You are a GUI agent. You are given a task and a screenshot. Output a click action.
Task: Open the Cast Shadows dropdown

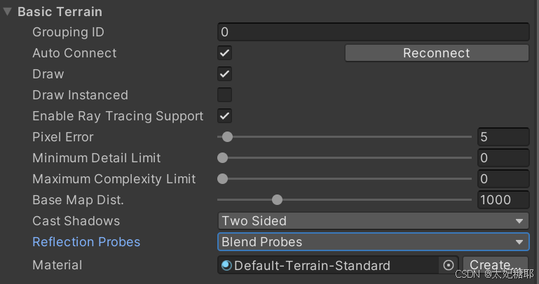(x=373, y=221)
